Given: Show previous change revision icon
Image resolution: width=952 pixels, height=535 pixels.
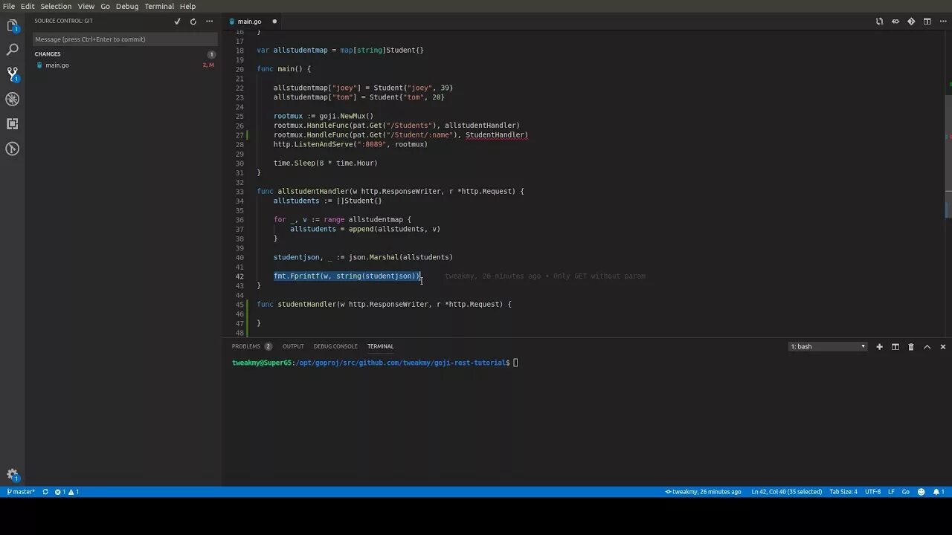Looking at the screenshot, I should (895, 22).
